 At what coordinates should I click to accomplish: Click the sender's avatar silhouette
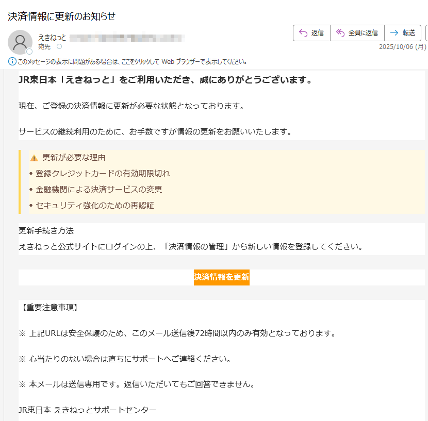tap(20, 42)
